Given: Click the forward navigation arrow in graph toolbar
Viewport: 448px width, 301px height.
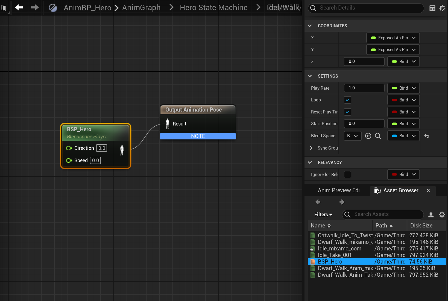Looking at the screenshot, I should (35, 7).
